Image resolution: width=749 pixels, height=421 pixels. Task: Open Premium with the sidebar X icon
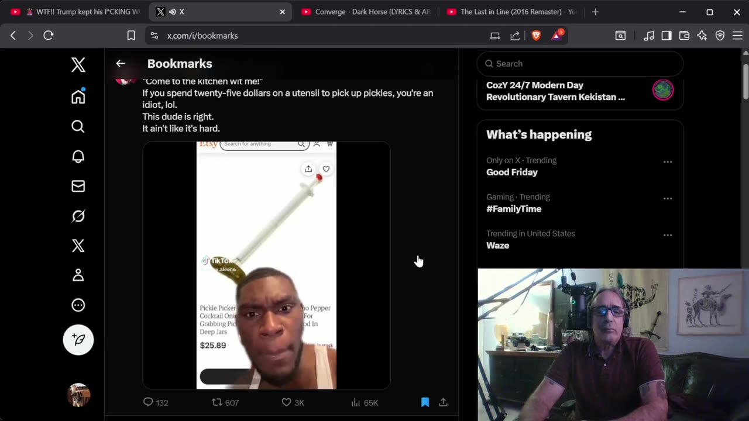78,246
